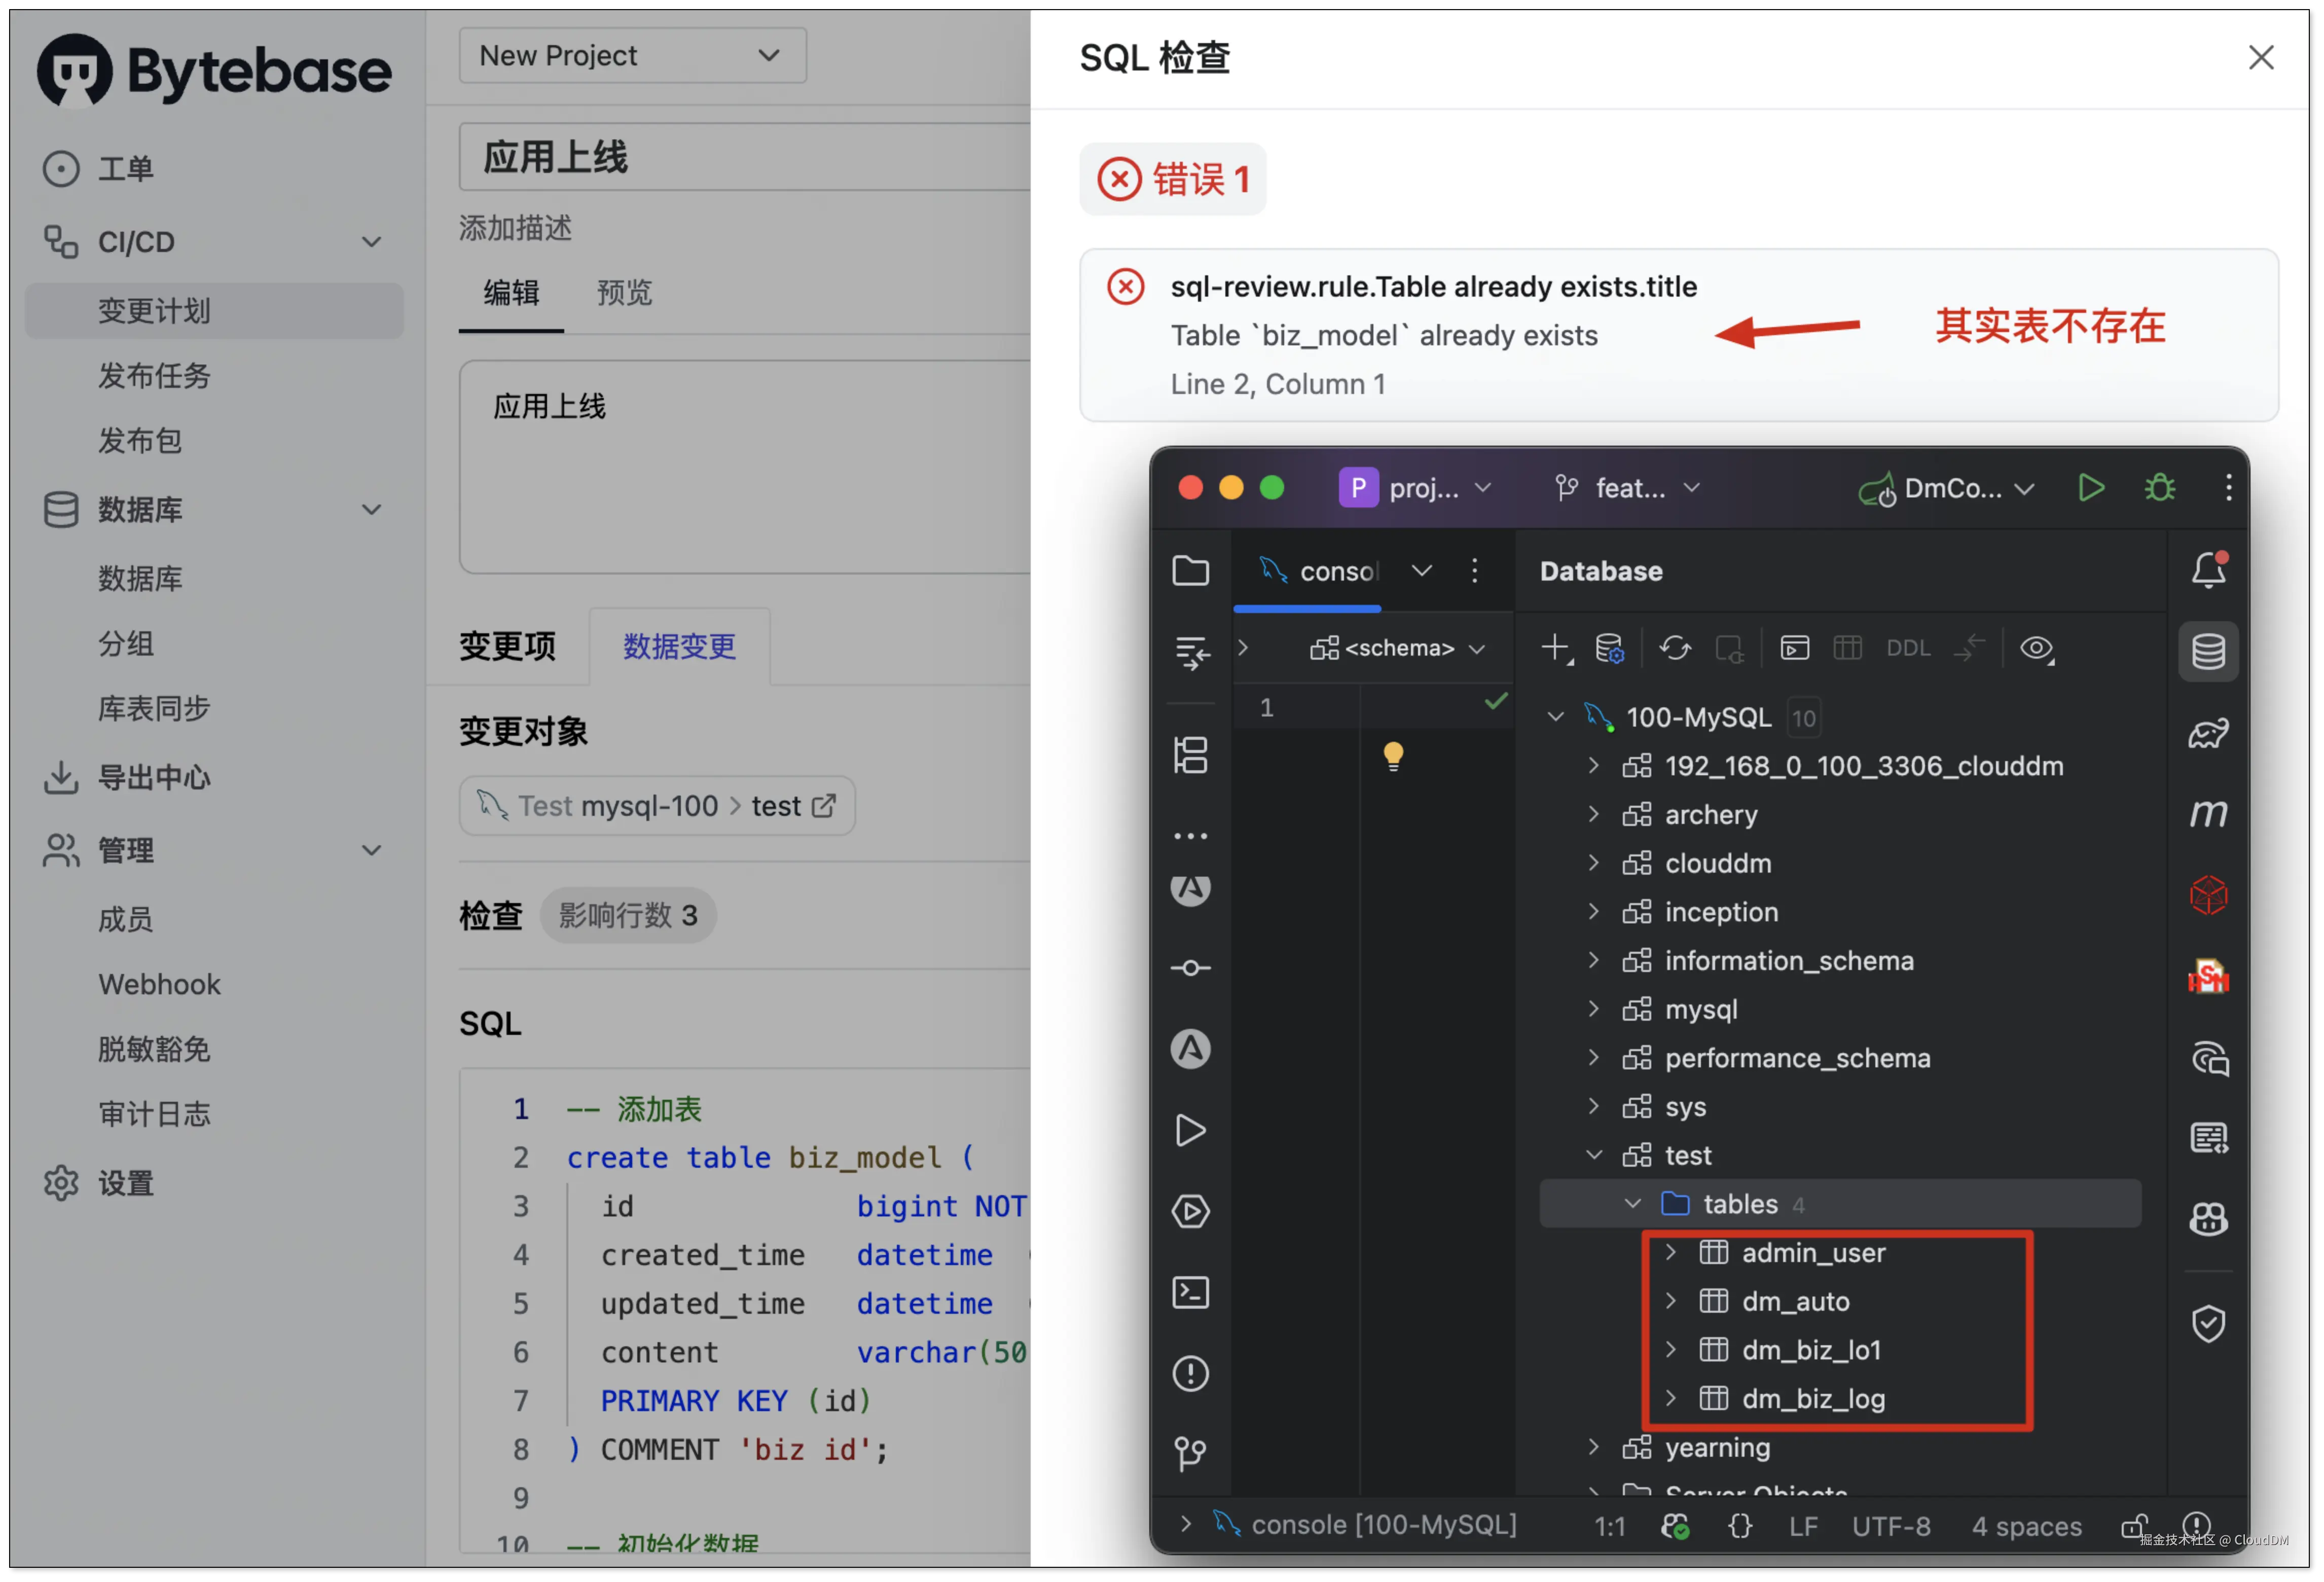
Task: Open the Database tool window icon
Action: click(x=2208, y=652)
